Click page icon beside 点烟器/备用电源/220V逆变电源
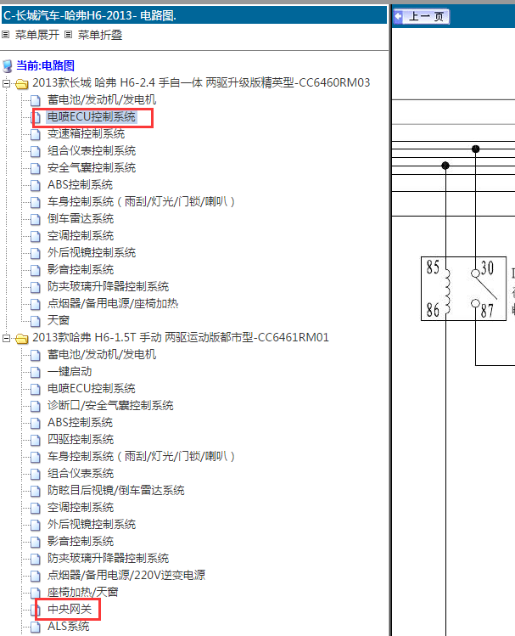The width and height of the screenshot is (515, 636). pos(36,576)
